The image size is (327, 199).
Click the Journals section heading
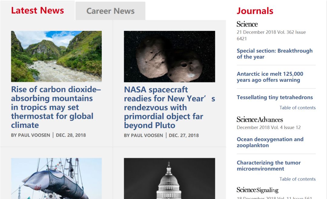[x=255, y=11]
